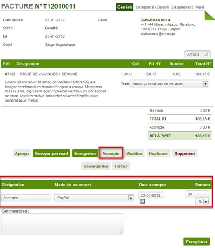Click the Total HT column header
215x248 pixels.
[x=203, y=64]
